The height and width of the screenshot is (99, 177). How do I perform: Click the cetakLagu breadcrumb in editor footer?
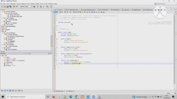click(70, 91)
